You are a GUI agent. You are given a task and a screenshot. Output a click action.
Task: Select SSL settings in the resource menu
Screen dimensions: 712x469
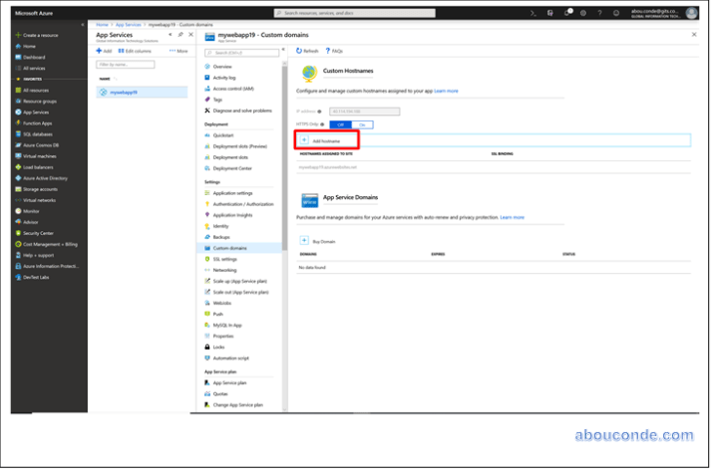click(x=224, y=259)
